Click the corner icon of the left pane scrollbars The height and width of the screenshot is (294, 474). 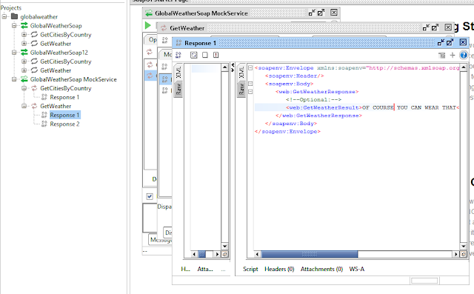coord(224,255)
